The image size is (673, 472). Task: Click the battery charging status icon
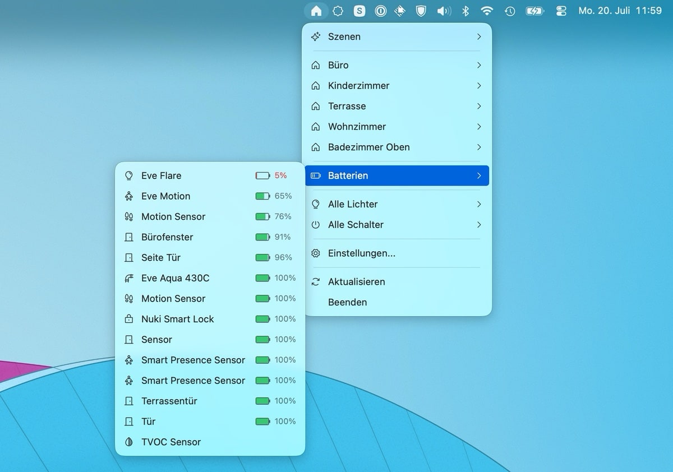pos(534,11)
